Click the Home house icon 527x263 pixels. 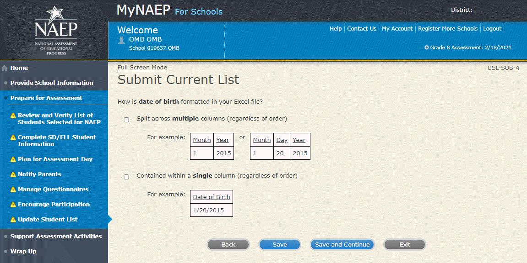[5, 68]
